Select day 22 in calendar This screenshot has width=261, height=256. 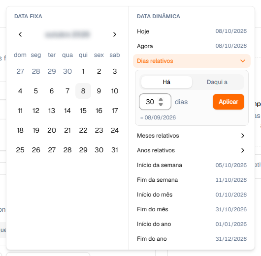click(x=83, y=130)
